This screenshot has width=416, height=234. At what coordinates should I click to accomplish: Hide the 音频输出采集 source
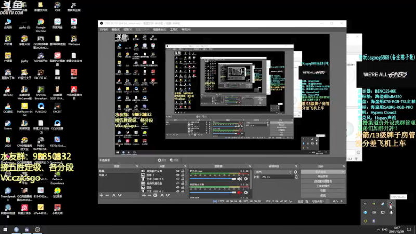pos(178,171)
